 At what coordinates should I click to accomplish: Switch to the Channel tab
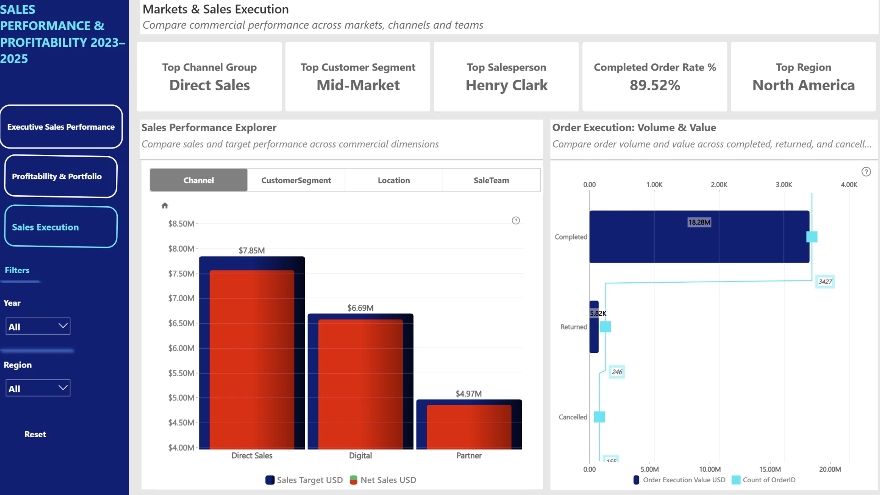click(198, 180)
